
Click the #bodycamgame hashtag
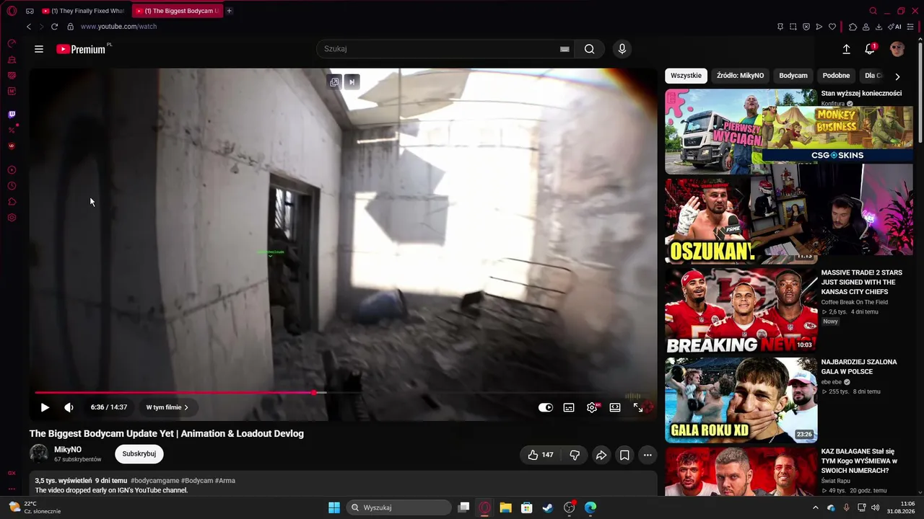point(154,481)
